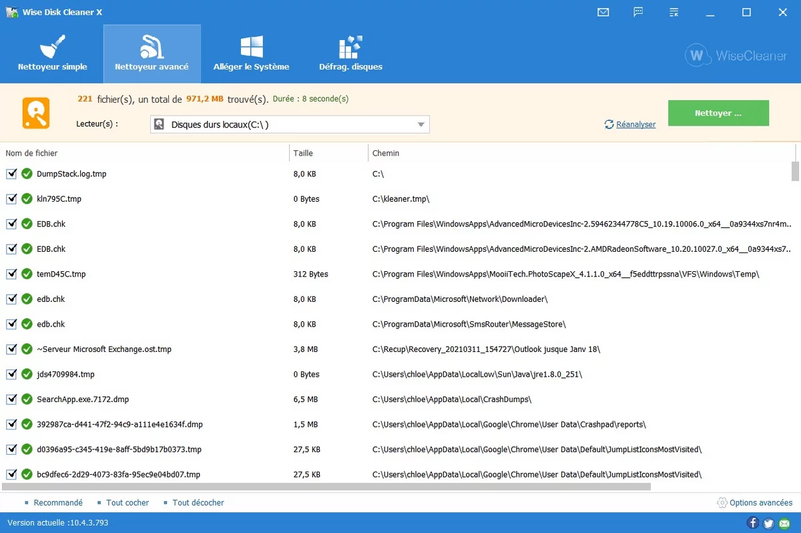Open Alléger le Système tab

[251, 53]
